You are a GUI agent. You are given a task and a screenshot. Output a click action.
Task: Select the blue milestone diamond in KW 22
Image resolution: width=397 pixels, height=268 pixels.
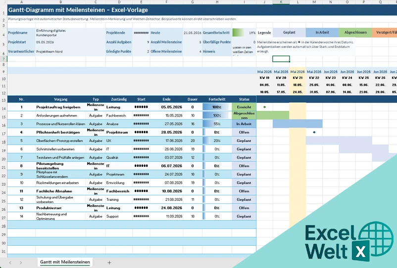pyautogui.click(x=314, y=132)
